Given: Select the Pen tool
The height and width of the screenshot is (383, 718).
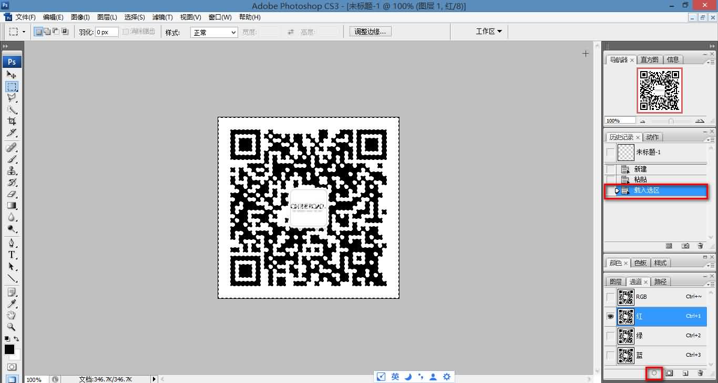Looking at the screenshot, I should coord(12,243).
